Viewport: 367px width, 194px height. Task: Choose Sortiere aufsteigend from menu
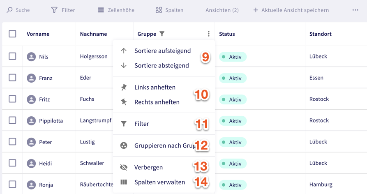point(162,51)
